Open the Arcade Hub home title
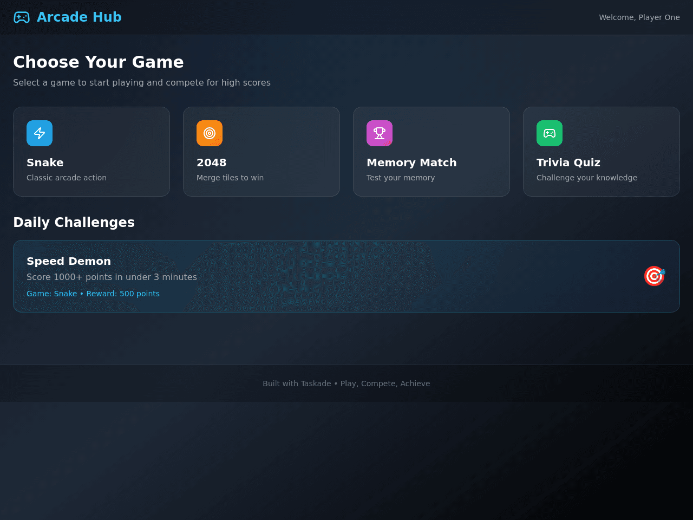Screen dimensions: 693x520 [x=79, y=17]
